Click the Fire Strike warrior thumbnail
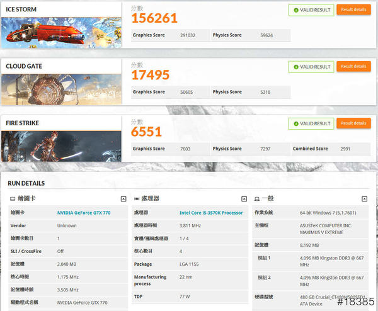The image size is (378, 311). [x=61, y=146]
